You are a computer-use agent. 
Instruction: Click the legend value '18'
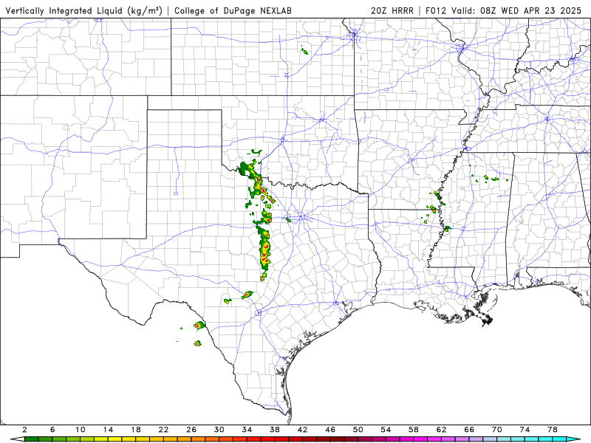coord(136,430)
